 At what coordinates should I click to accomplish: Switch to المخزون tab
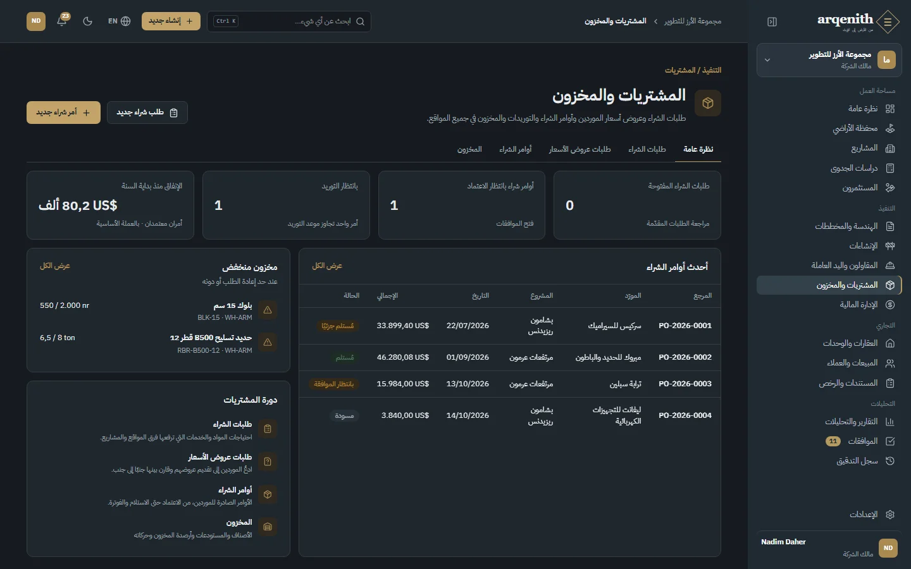click(469, 150)
